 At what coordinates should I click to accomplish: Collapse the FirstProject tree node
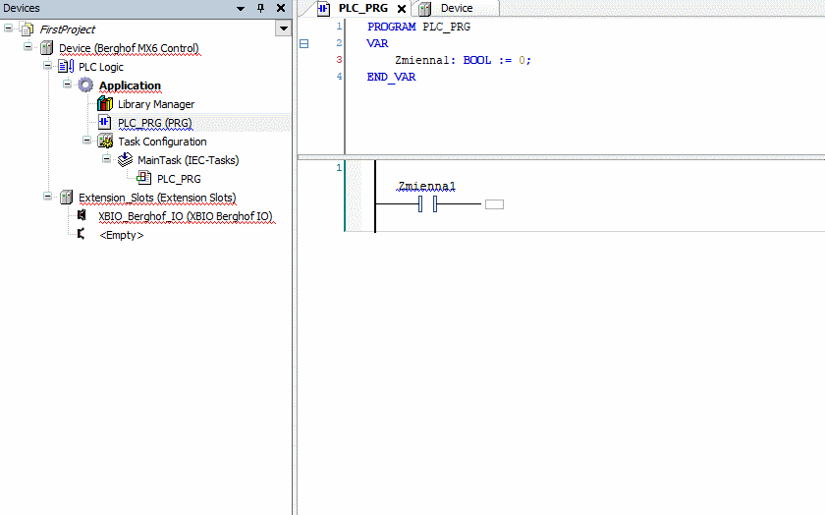[x=9, y=28]
